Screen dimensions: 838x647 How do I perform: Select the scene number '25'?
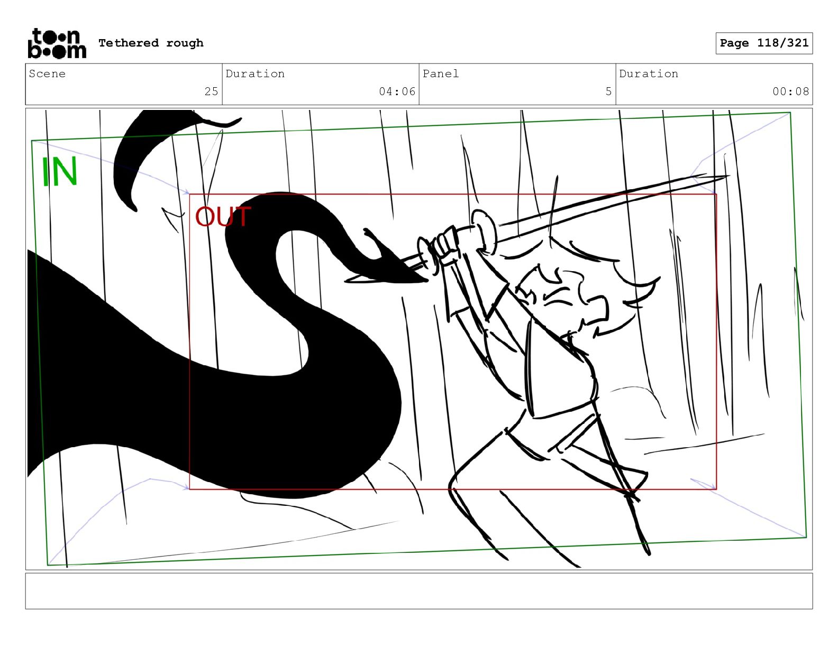tap(212, 91)
